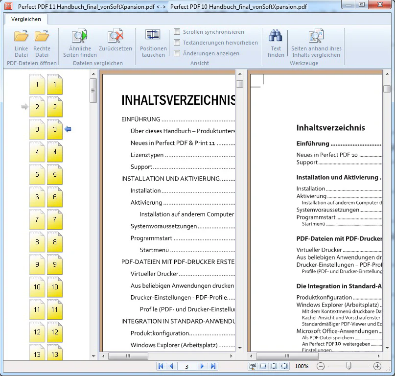Click the Zurücksetzen icon
395x376 pixels.
pyautogui.click(x=116, y=36)
